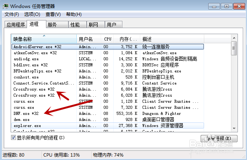Close the Task Manager window

click(239, 6)
